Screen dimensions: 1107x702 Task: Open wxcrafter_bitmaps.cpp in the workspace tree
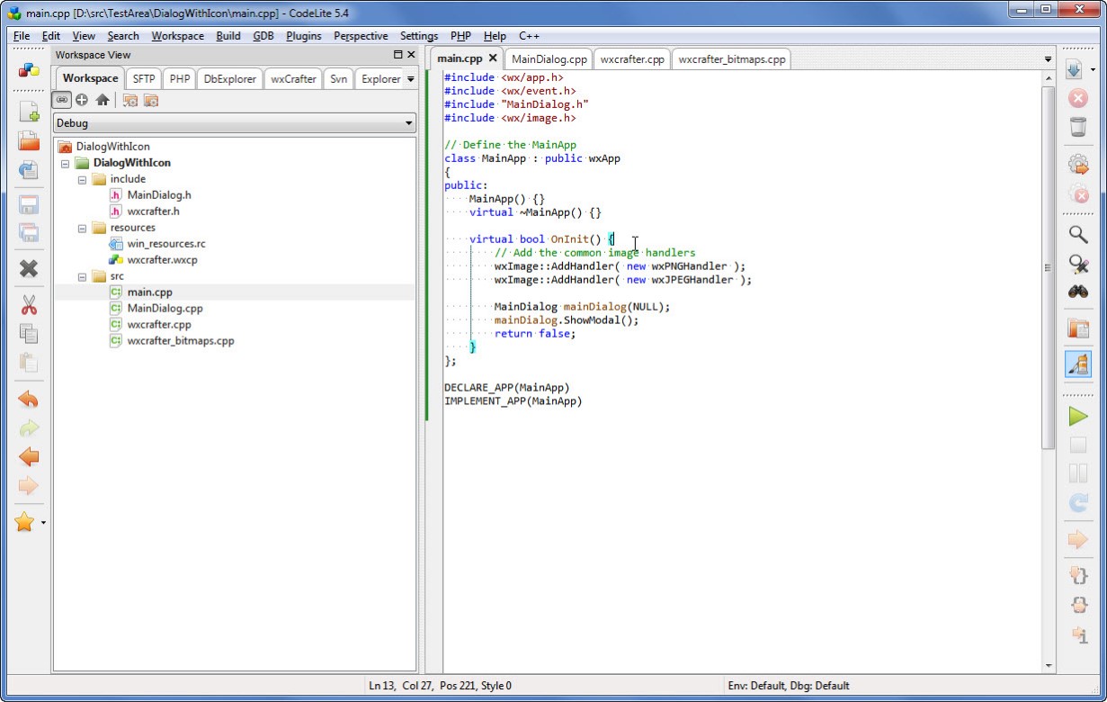click(x=180, y=341)
